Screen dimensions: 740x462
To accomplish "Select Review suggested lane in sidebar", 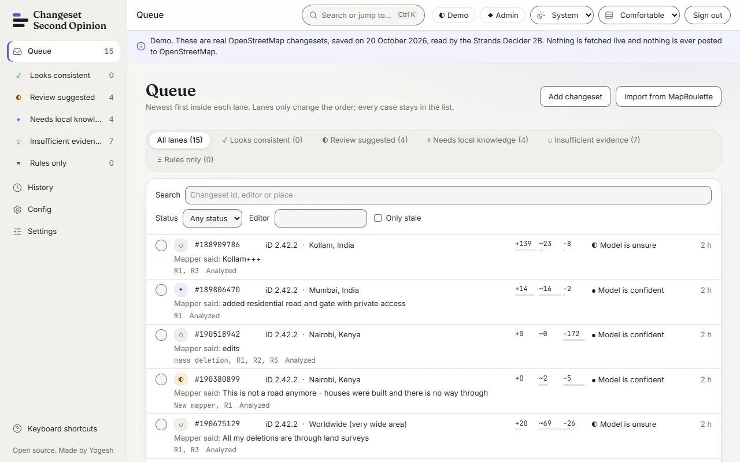I will 64,97.
